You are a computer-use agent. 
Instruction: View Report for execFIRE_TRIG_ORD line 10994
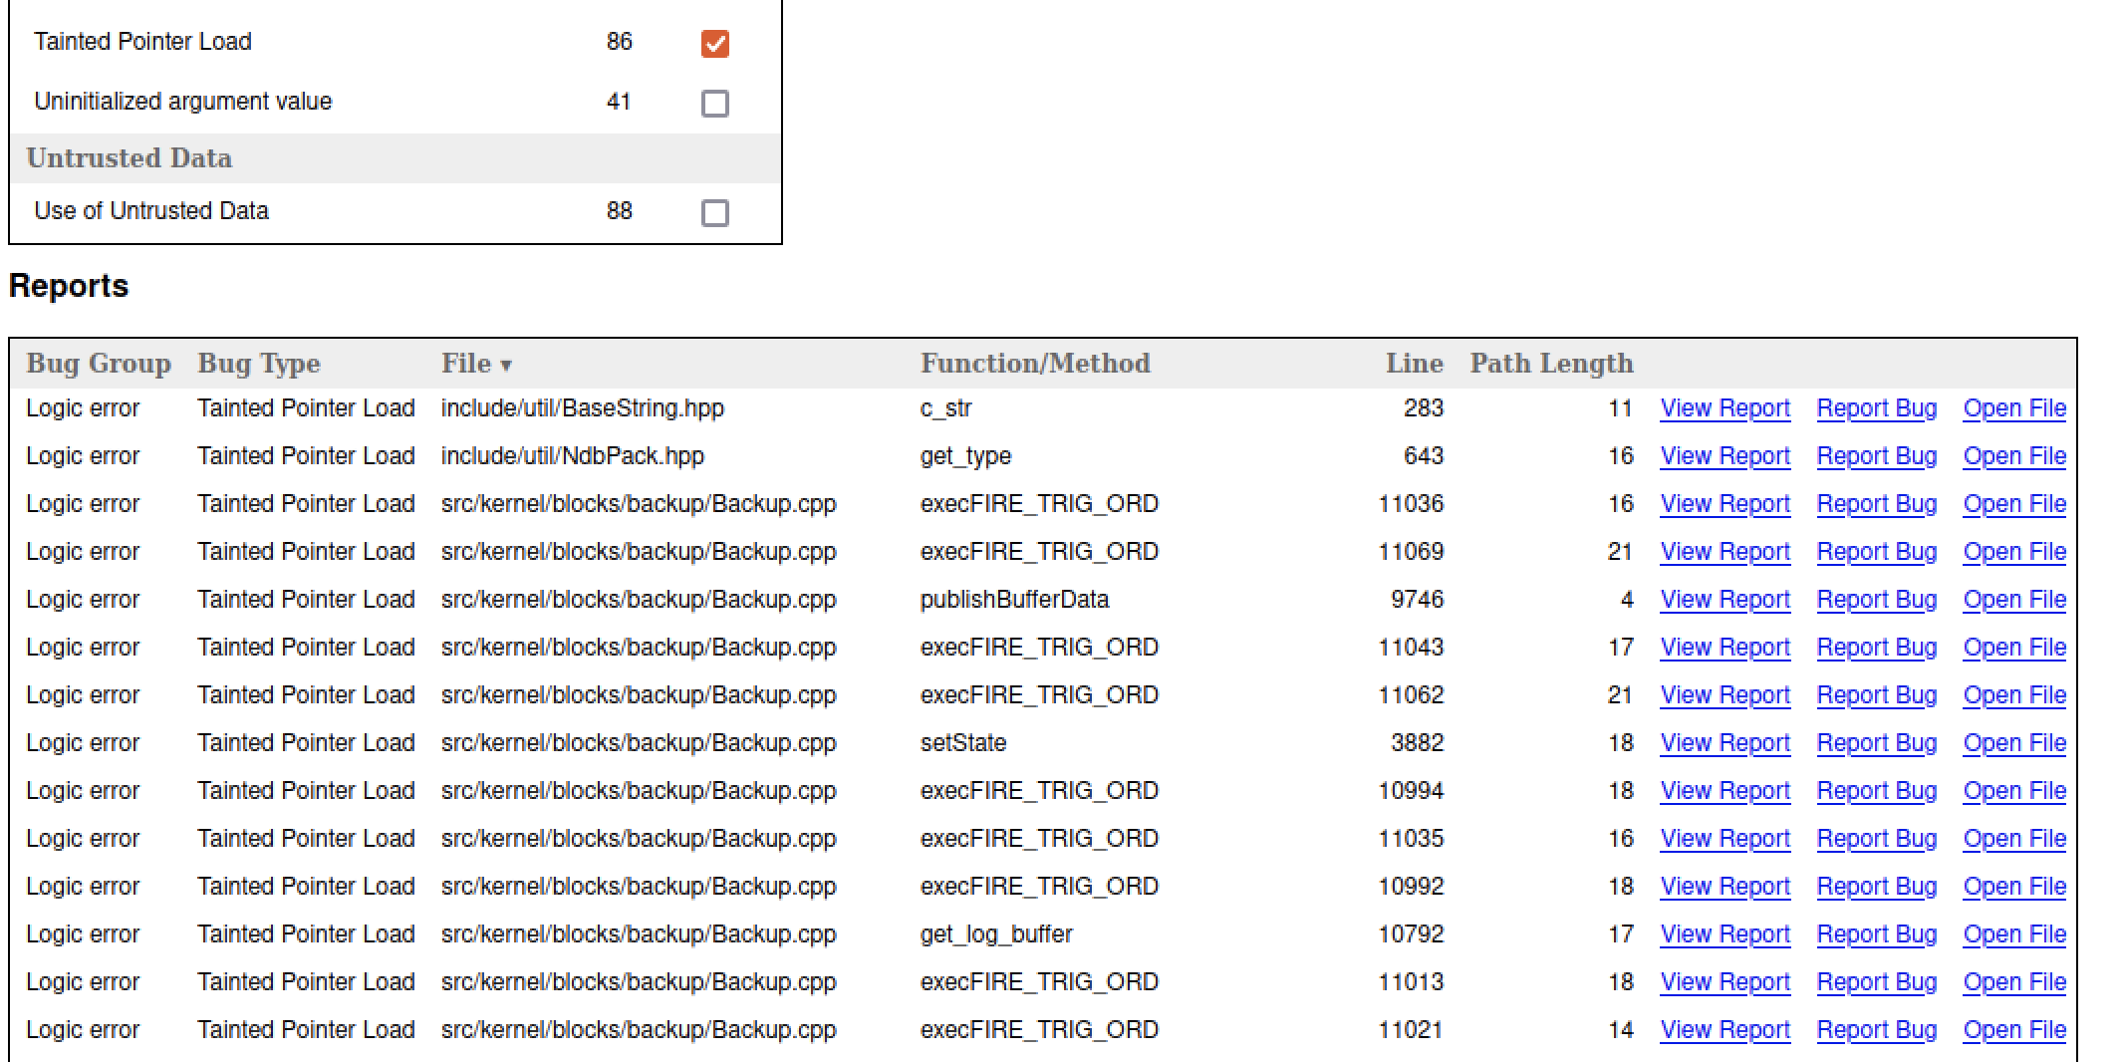pos(1724,791)
